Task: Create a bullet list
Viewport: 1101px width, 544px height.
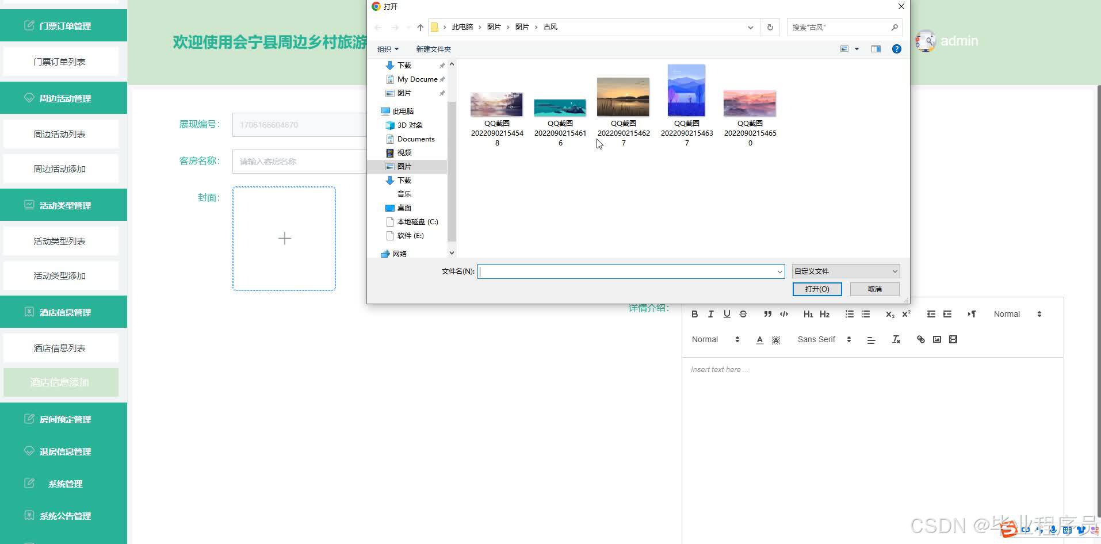Action: [x=865, y=314]
